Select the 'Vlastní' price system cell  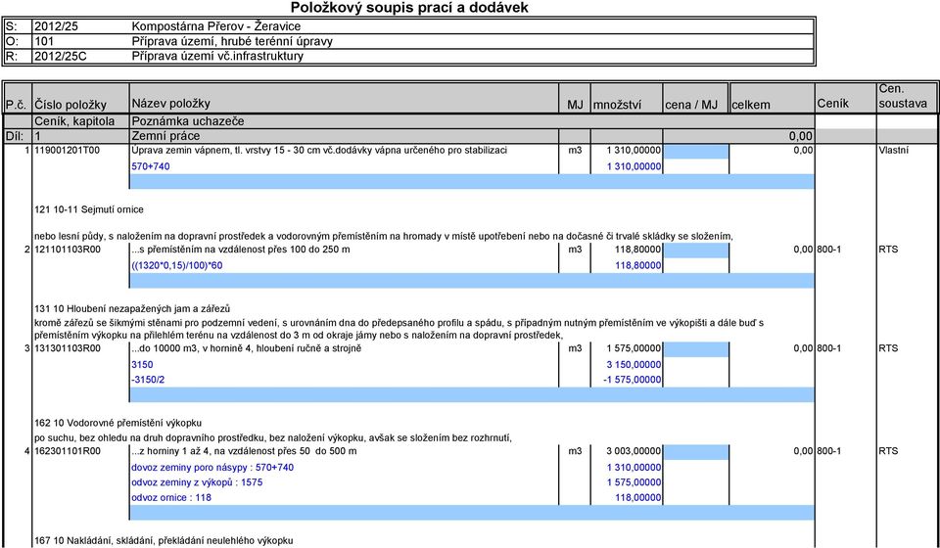(893, 151)
